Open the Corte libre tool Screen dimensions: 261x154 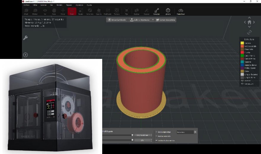click(90, 12)
